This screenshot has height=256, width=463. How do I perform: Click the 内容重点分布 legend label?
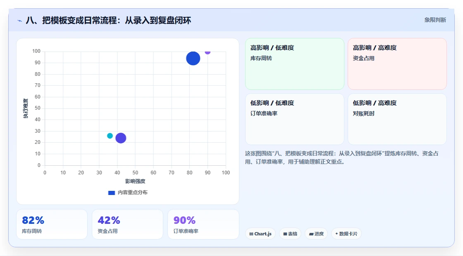click(133, 193)
